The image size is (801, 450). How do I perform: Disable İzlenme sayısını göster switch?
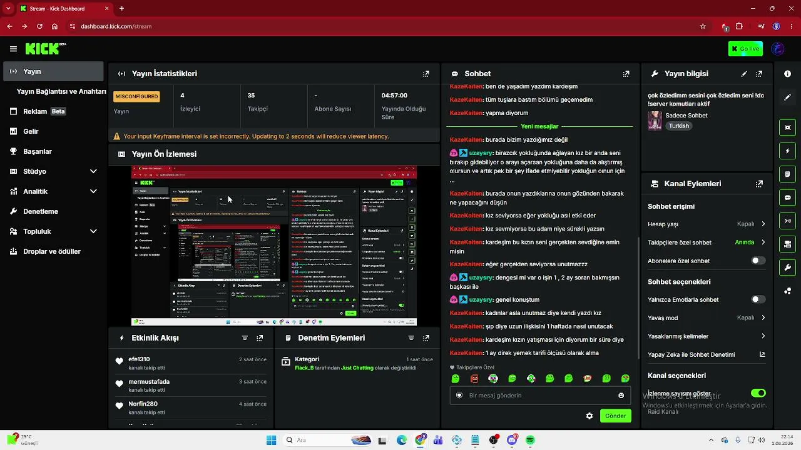(x=758, y=393)
